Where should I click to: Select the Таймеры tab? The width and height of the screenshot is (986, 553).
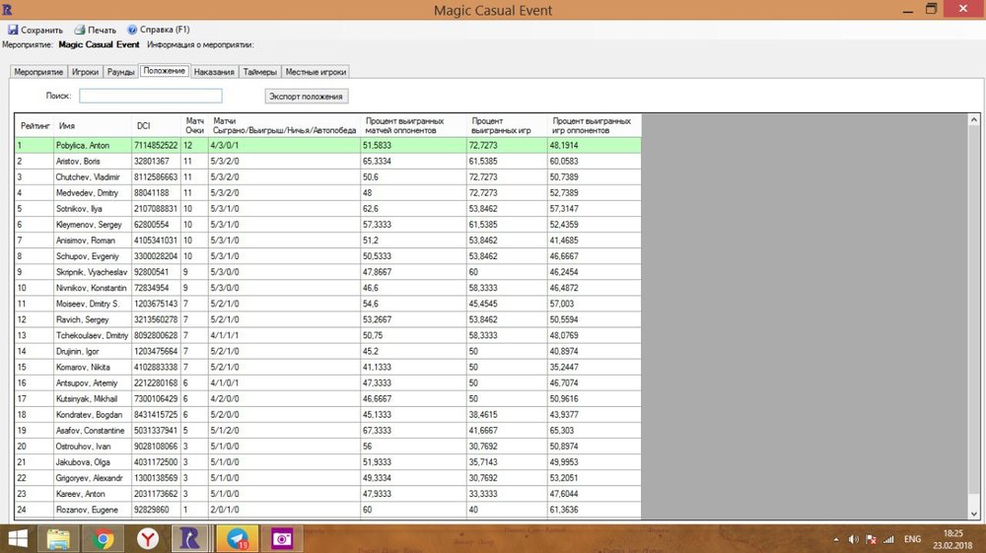point(260,72)
